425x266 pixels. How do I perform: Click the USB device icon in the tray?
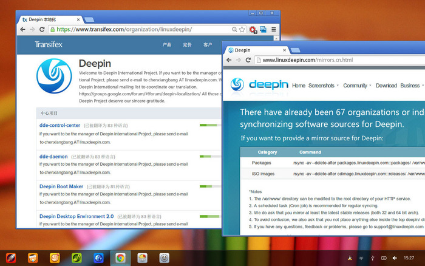[x=372, y=258]
